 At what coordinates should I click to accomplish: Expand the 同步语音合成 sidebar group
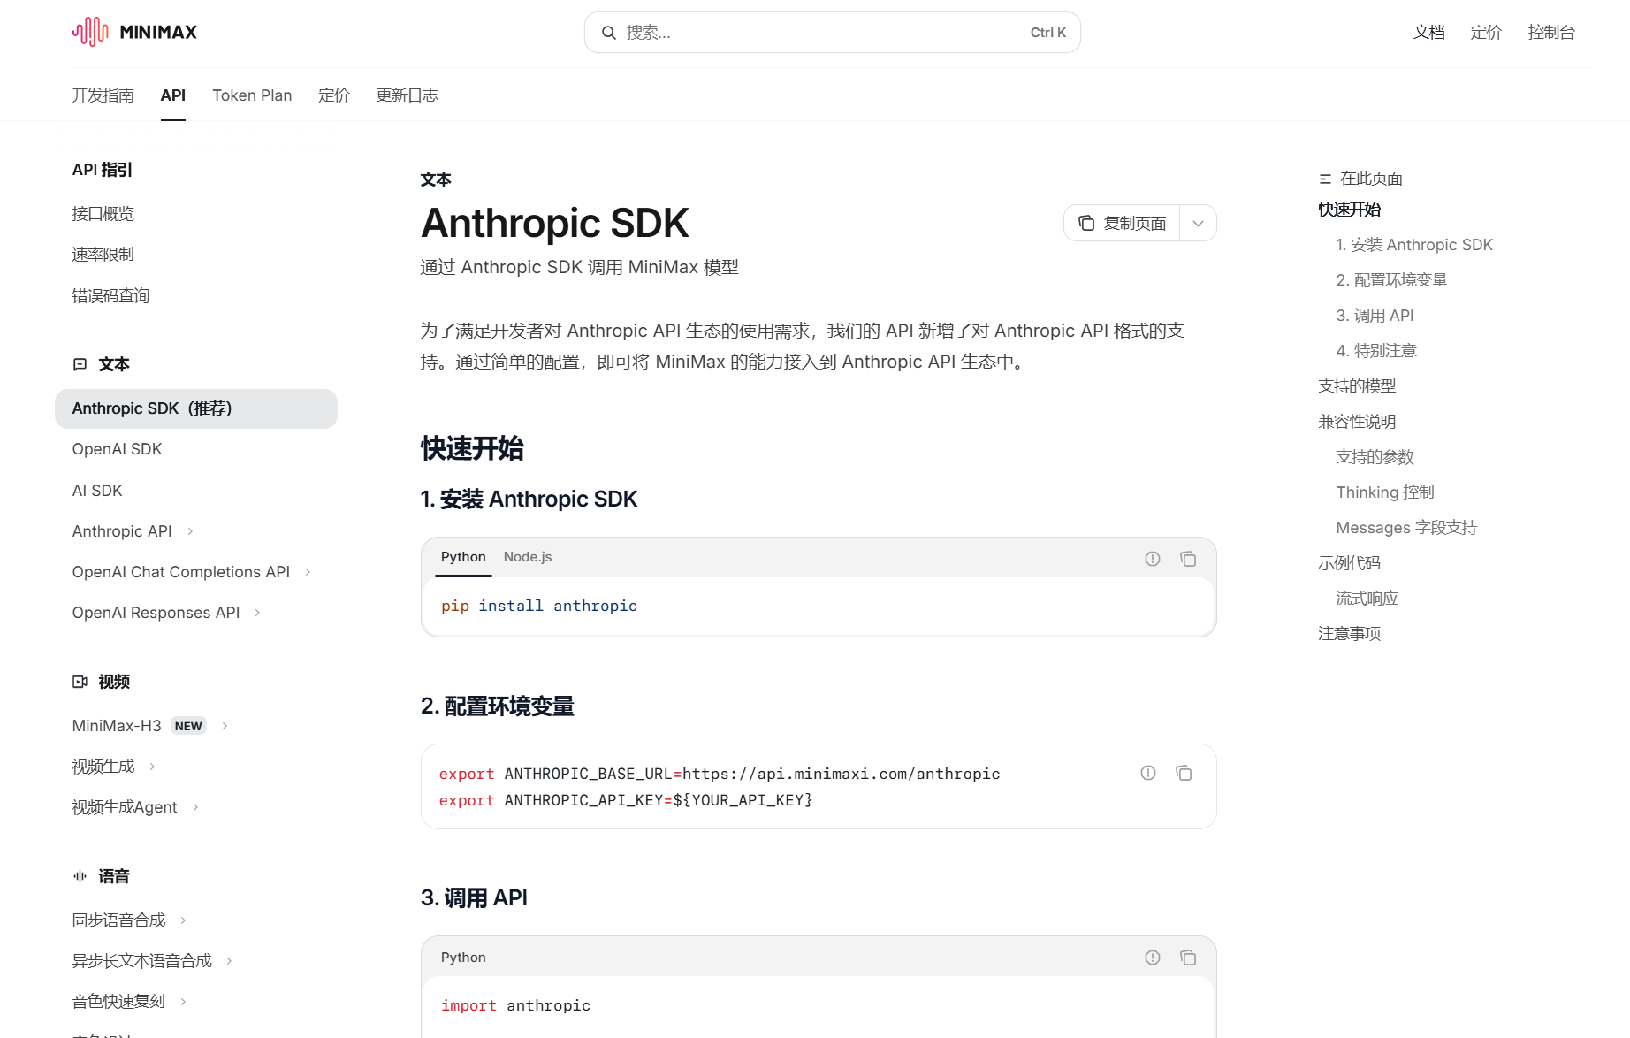(183, 920)
